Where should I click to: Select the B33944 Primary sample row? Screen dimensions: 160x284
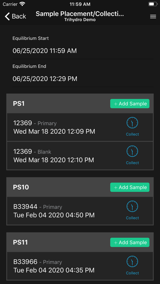click(x=80, y=211)
